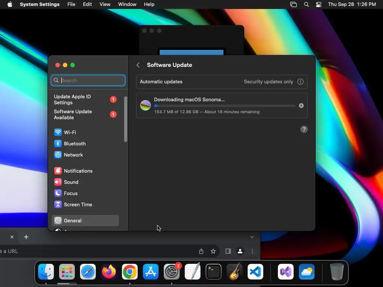
Task: Click 'About 16 minutes remaining' status text
Action: click(x=232, y=112)
